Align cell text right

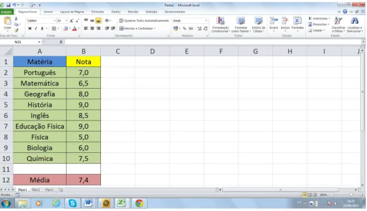pyautogui.click(x=98, y=28)
